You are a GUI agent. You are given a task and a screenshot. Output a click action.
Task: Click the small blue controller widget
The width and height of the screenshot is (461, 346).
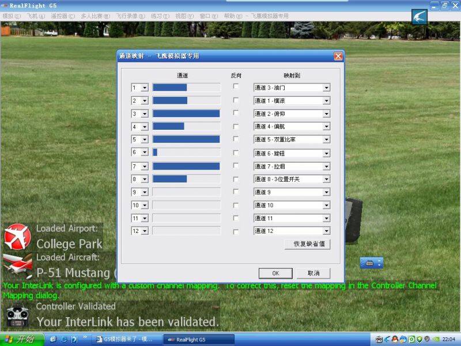tap(372, 263)
